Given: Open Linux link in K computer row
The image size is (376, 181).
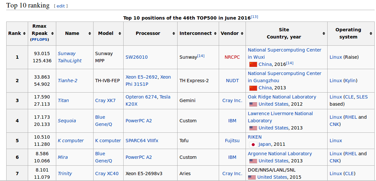Looking at the screenshot, I should coord(336,141).
